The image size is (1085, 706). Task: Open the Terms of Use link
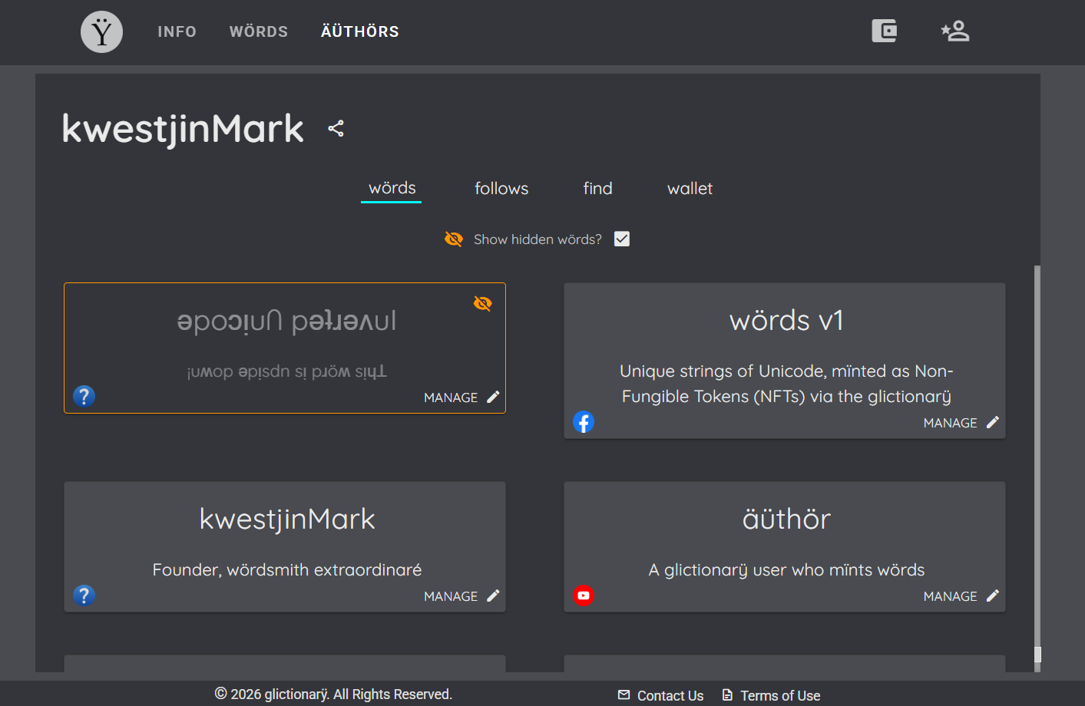(780, 695)
